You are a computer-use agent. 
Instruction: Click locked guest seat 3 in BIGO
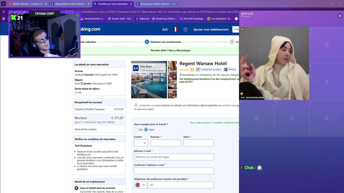coord(257,118)
